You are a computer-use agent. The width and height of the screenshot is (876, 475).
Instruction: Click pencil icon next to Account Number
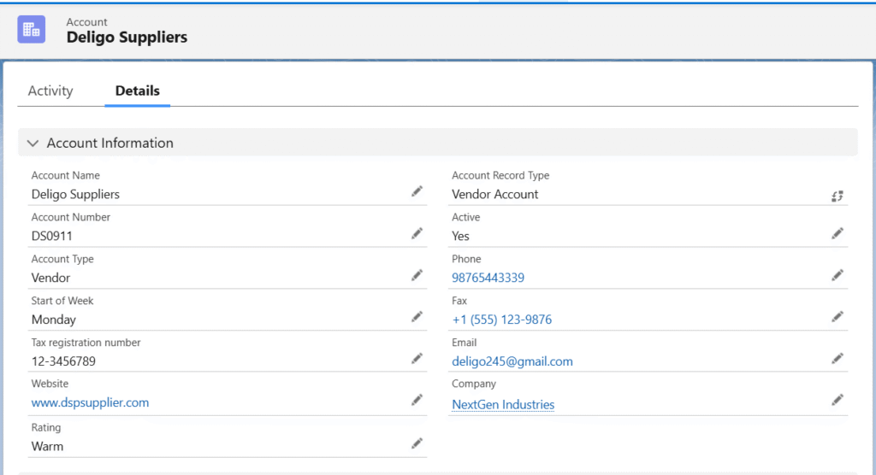point(417,234)
